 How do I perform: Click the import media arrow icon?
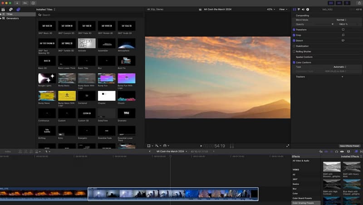pos(17,3)
